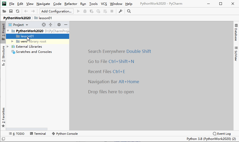
Task: Open the VCS menu
Action: tap(104, 4)
